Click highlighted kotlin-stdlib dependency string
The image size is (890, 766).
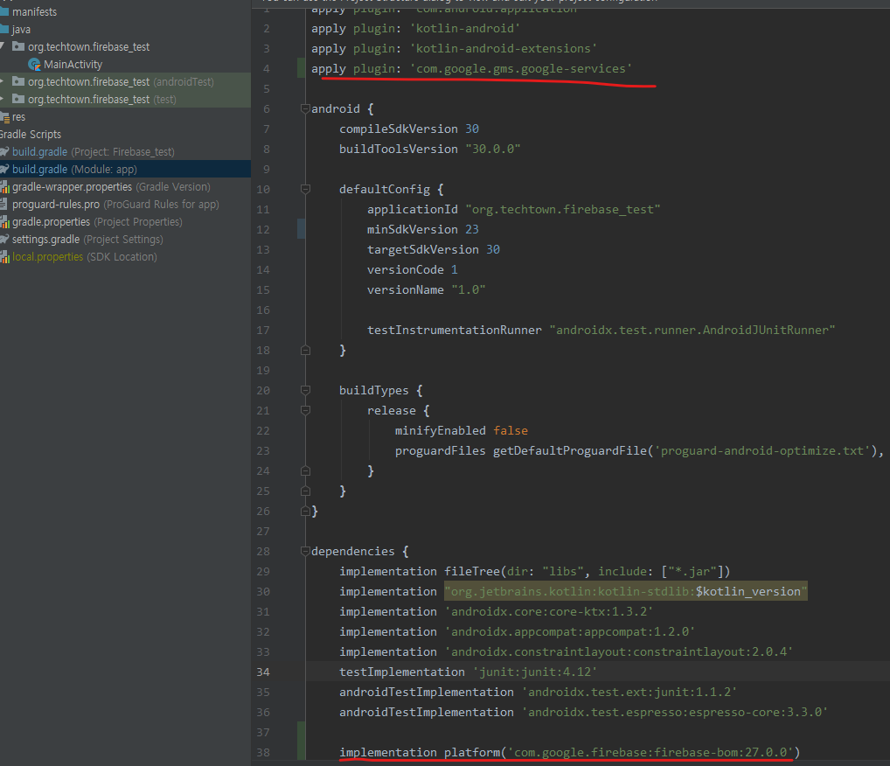[625, 592]
